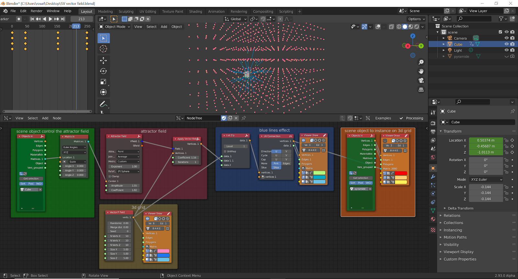Open the Physics properties tab icon
Screen dimensions: 518x279
(433, 193)
